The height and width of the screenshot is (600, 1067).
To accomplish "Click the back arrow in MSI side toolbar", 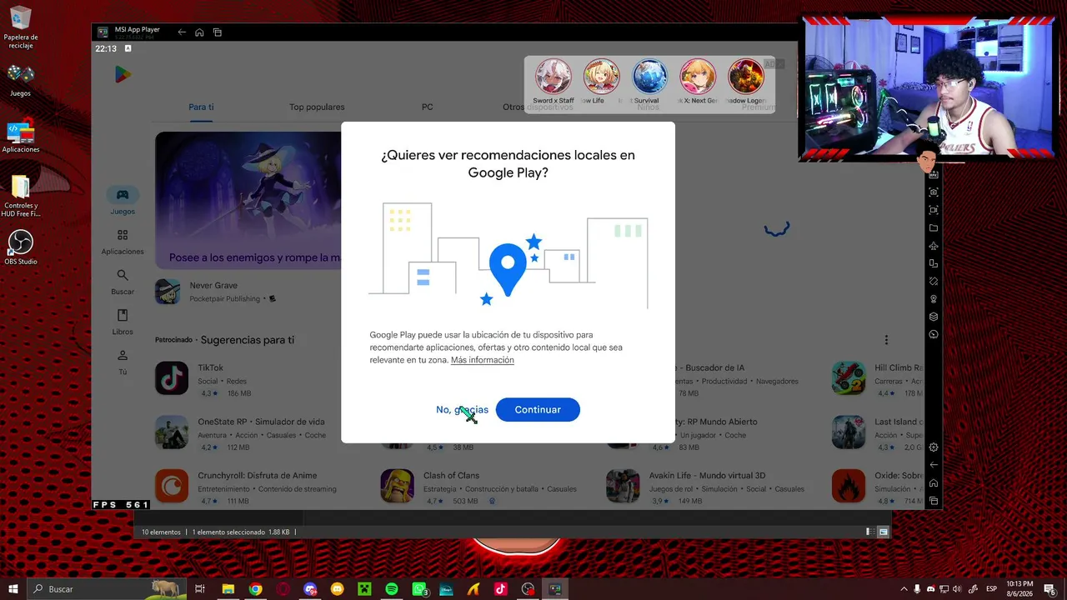I will (x=934, y=465).
